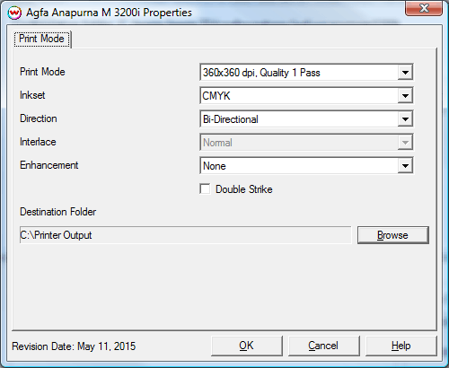The height and width of the screenshot is (368, 449).
Task: Close the Agfa Anapurna Properties dialog
Action: point(424,8)
